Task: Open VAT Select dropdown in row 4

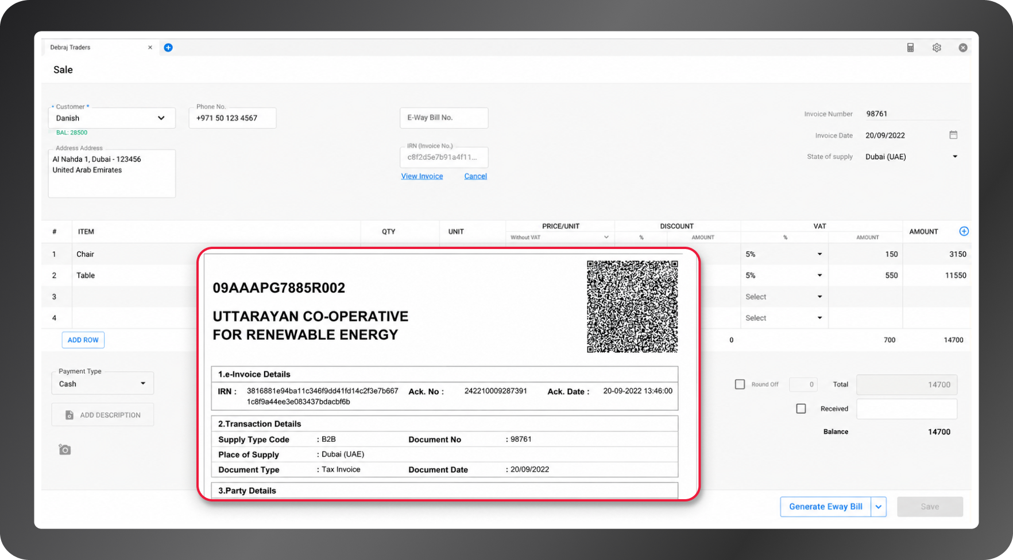Action: pyautogui.click(x=784, y=318)
